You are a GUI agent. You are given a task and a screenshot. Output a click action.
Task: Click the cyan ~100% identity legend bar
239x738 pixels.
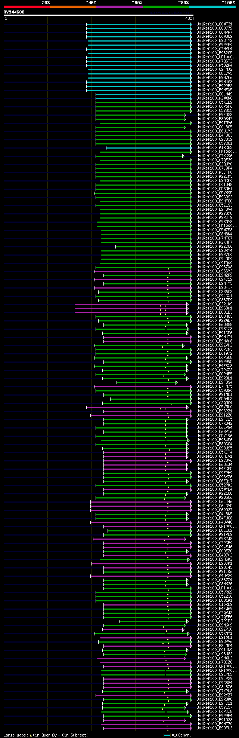tap(212, 6)
